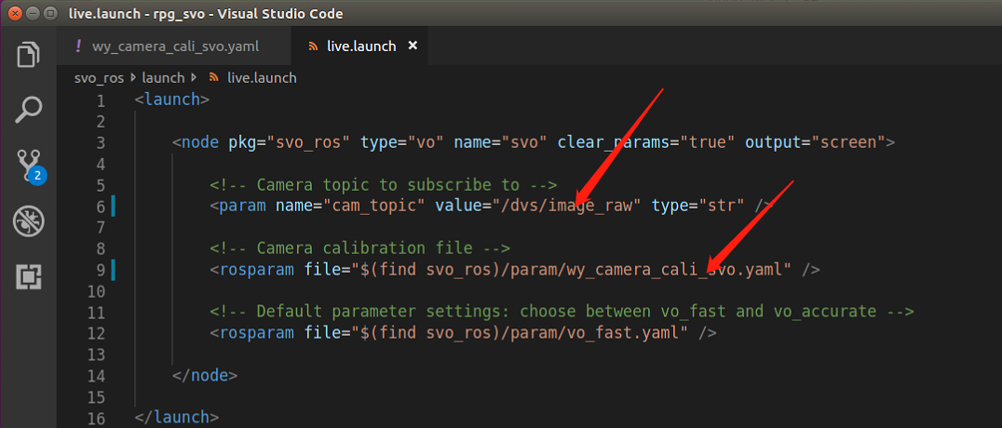
Task: Click line number 3 in the gutter
Action: (x=100, y=141)
